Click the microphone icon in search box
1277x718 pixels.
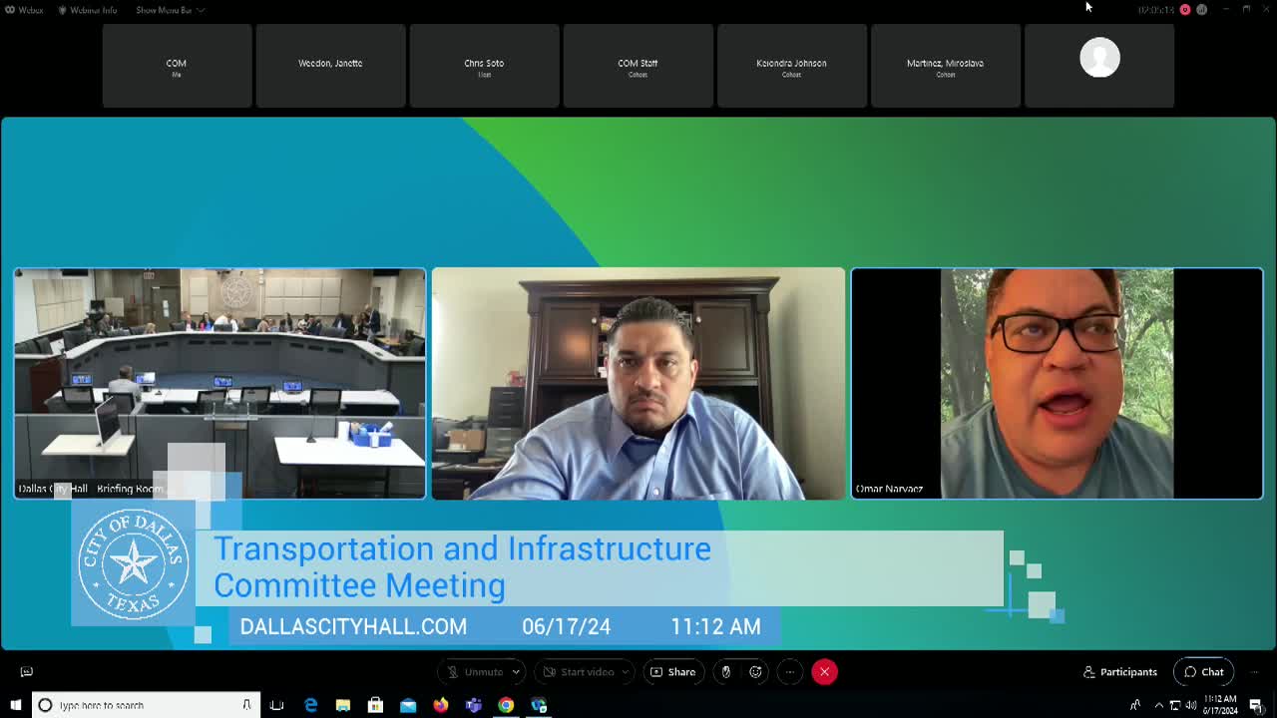click(246, 705)
